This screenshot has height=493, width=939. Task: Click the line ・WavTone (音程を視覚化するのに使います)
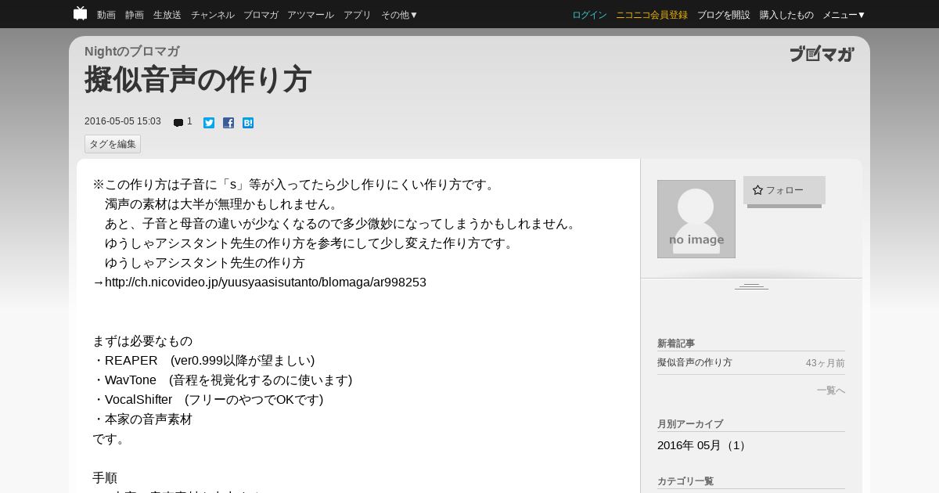(222, 380)
